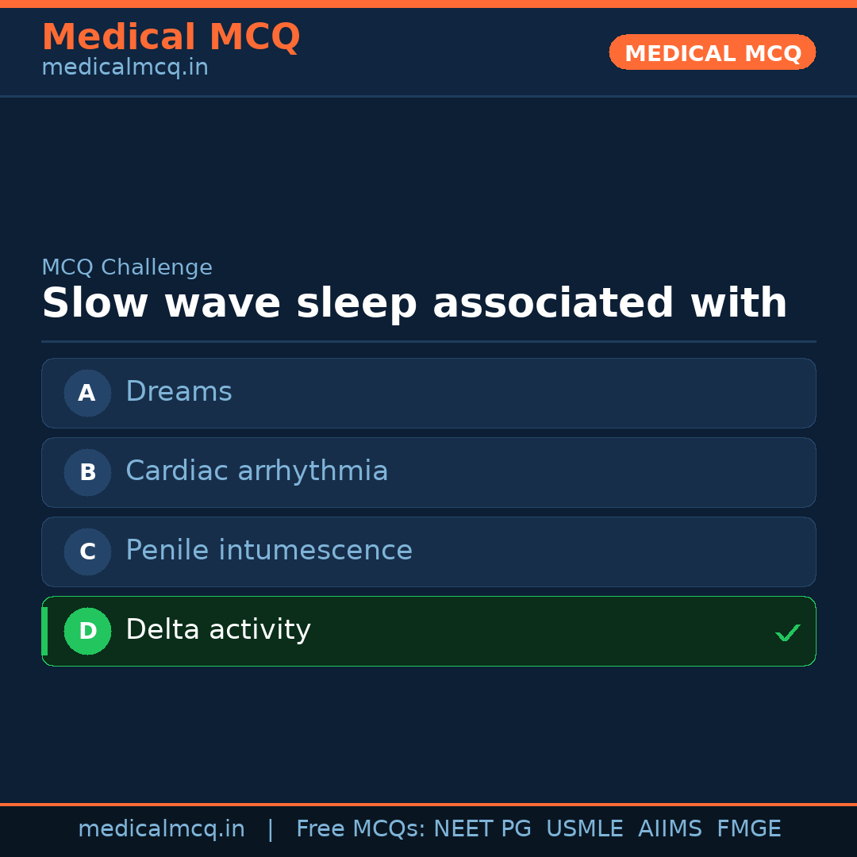The width and height of the screenshot is (857, 857).
Task: Click the C letter circle icon
Action: click(87, 551)
